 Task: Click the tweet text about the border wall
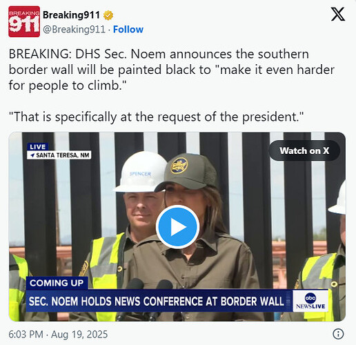point(172,70)
